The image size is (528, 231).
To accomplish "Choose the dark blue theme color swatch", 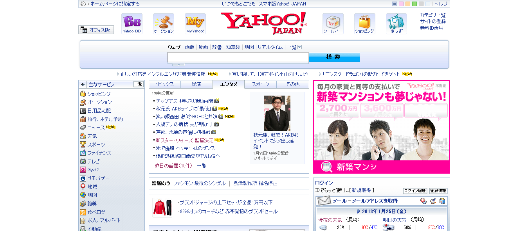I will [x=395, y=4].
